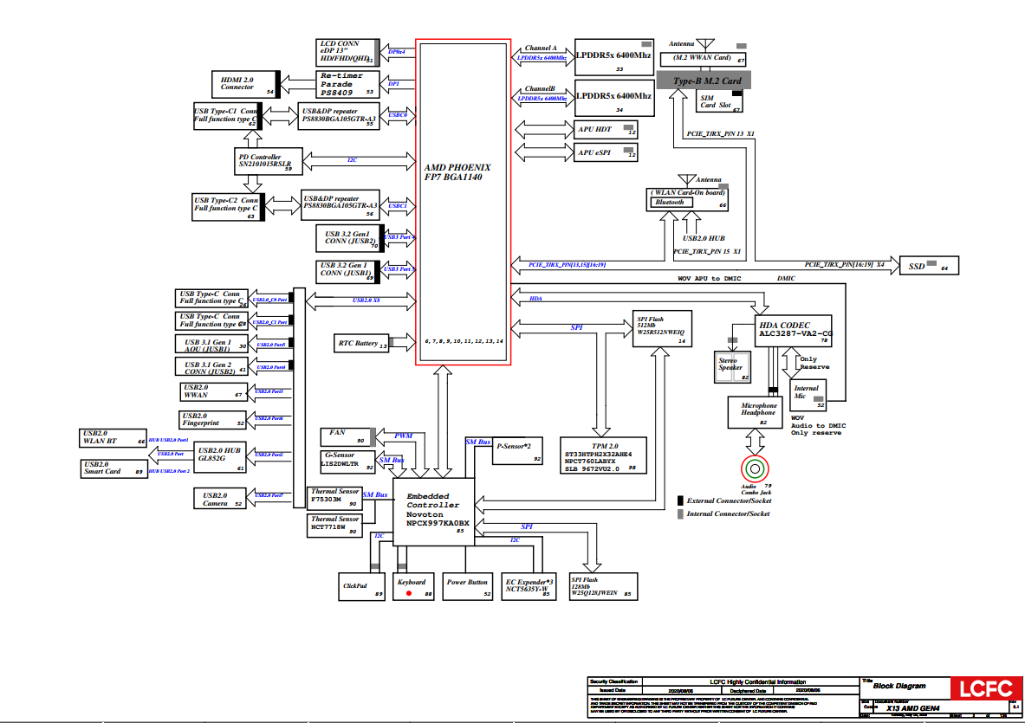
Task: Click the ClickPad block
Action: (x=360, y=586)
